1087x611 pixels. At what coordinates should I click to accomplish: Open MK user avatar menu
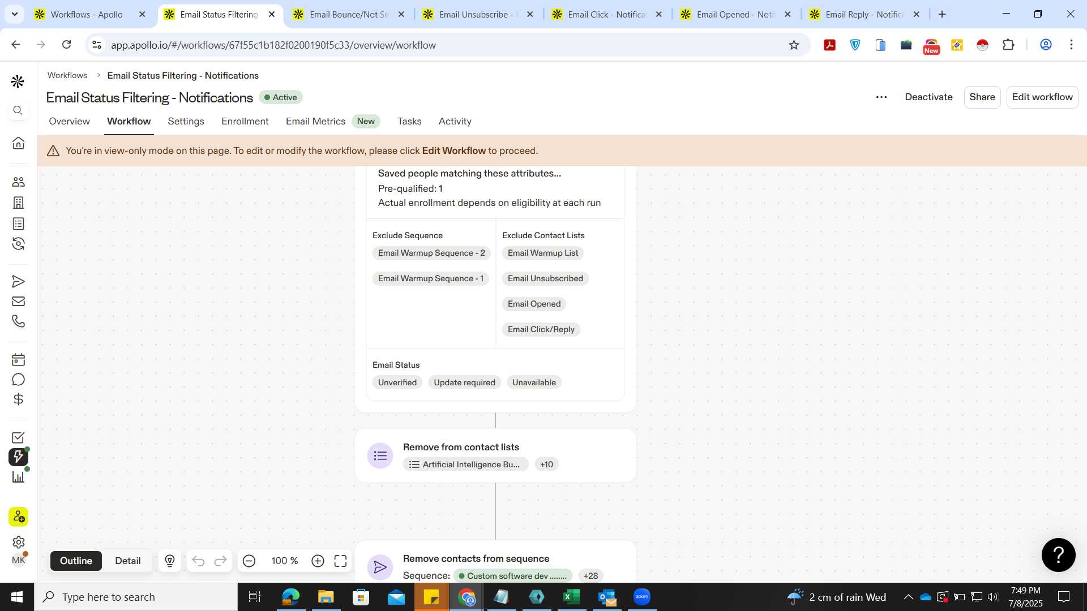tap(18, 560)
